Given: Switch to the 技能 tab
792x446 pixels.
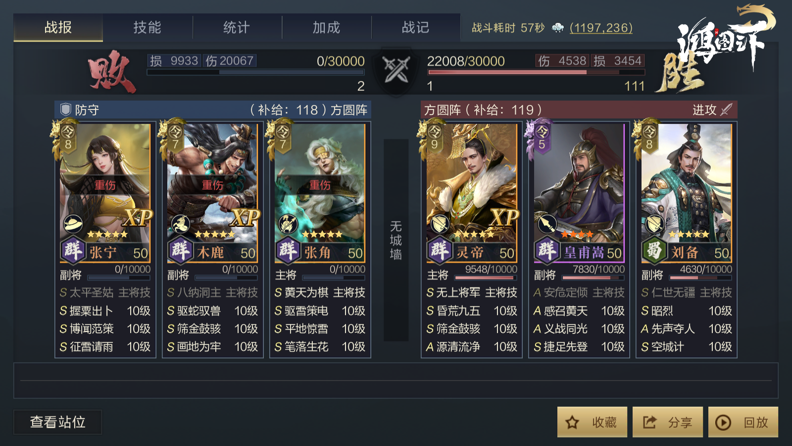Looking at the screenshot, I should 147,27.
